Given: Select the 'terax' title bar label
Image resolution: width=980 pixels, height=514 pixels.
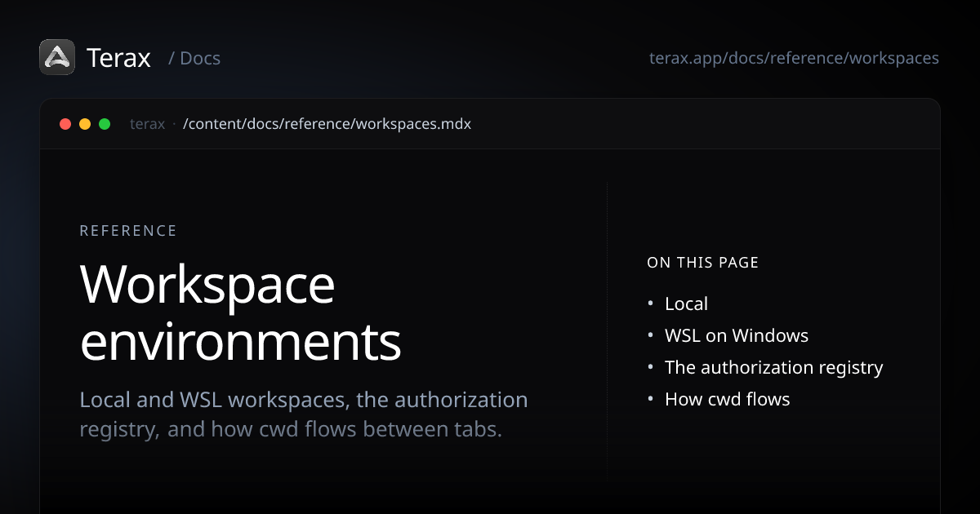Looking at the screenshot, I should pyautogui.click(x=147, y=124).
